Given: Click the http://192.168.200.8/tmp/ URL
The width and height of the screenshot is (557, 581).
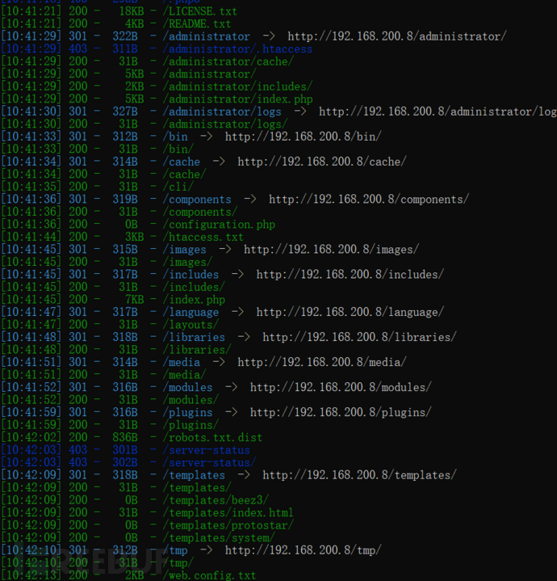Looking at the screenshot, I should click(x=303, y=550).
